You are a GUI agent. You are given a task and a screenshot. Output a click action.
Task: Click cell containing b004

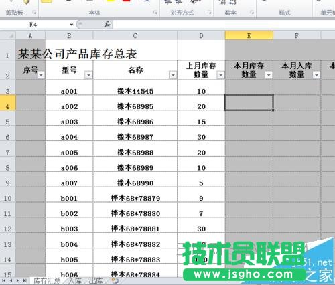tap(69, 241)
